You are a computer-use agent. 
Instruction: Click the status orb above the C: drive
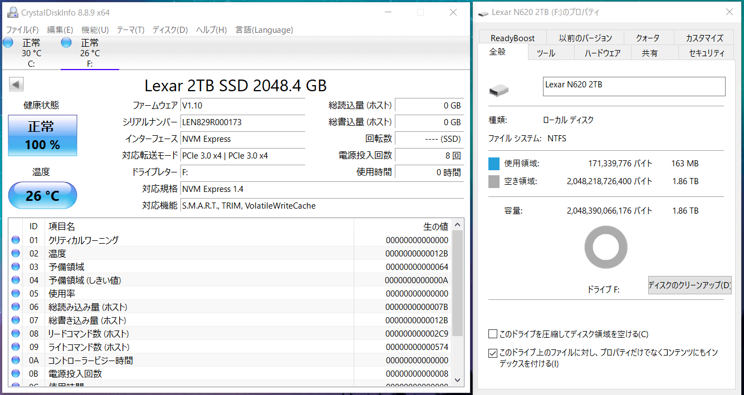8,43
